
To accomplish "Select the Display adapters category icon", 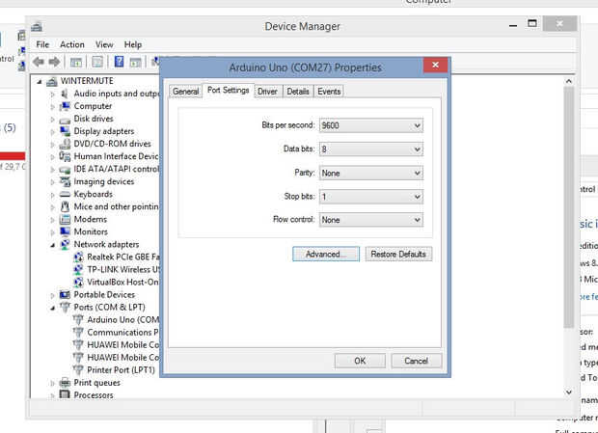I will pos(65,131).
